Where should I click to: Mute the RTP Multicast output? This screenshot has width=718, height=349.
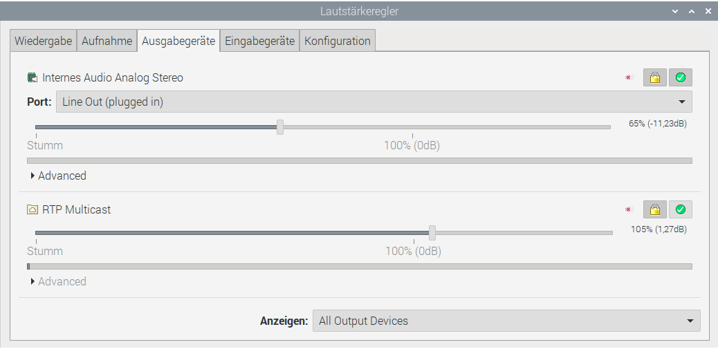click(629, 209)
